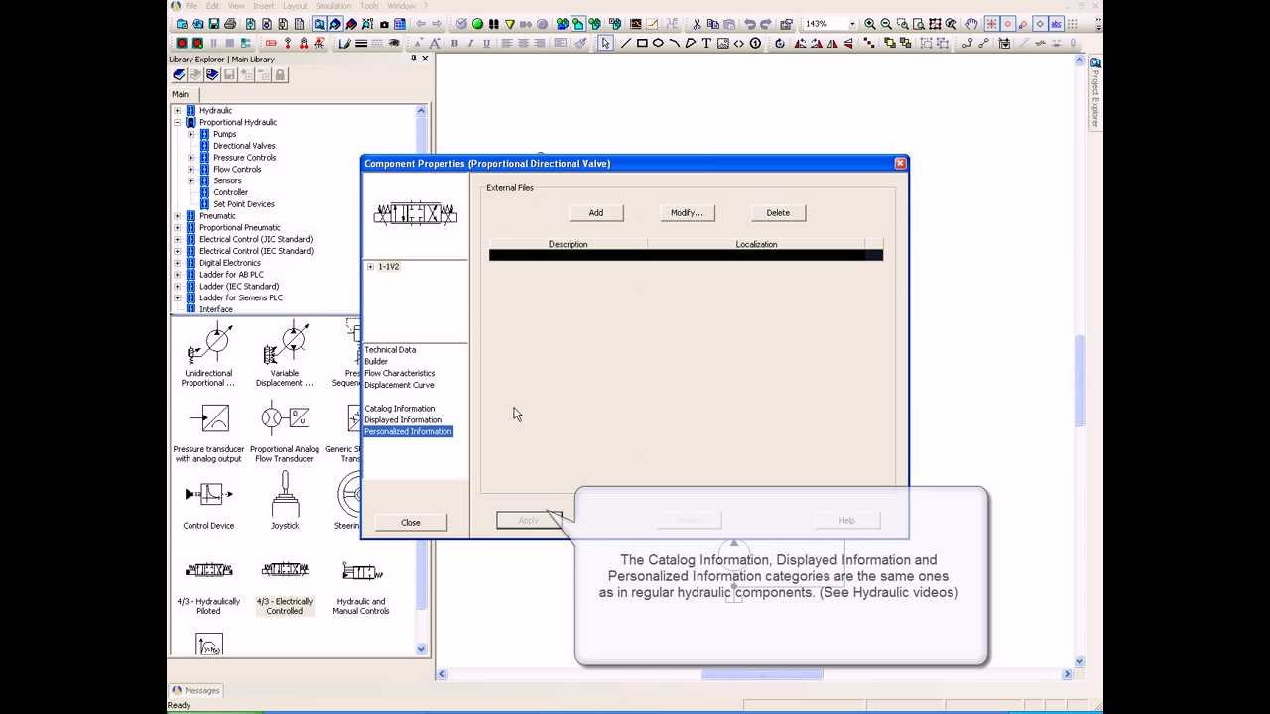Expand the 1-1V2 node in dialog
Image resolution: width=1270 pixels, height=714 pixels.
[370, 267]
